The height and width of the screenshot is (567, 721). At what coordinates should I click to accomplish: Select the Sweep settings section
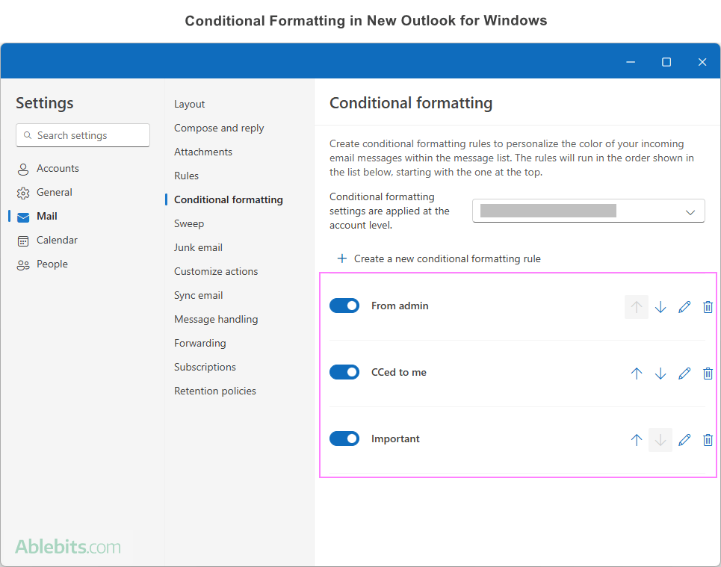(189, 223)
